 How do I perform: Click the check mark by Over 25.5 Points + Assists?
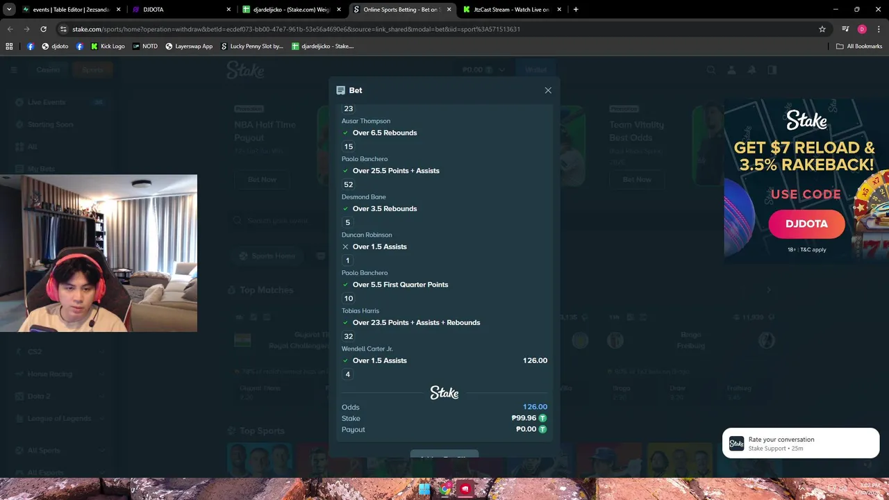tap(345, 171)
